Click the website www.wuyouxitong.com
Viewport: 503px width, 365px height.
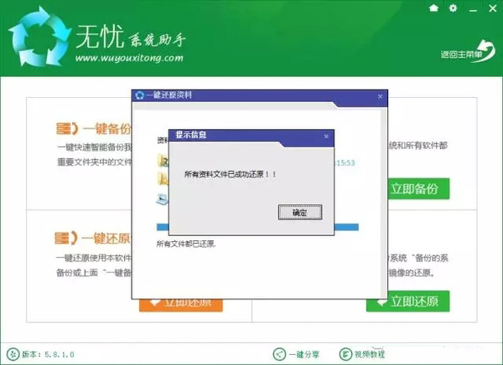(x=129, y=59)
